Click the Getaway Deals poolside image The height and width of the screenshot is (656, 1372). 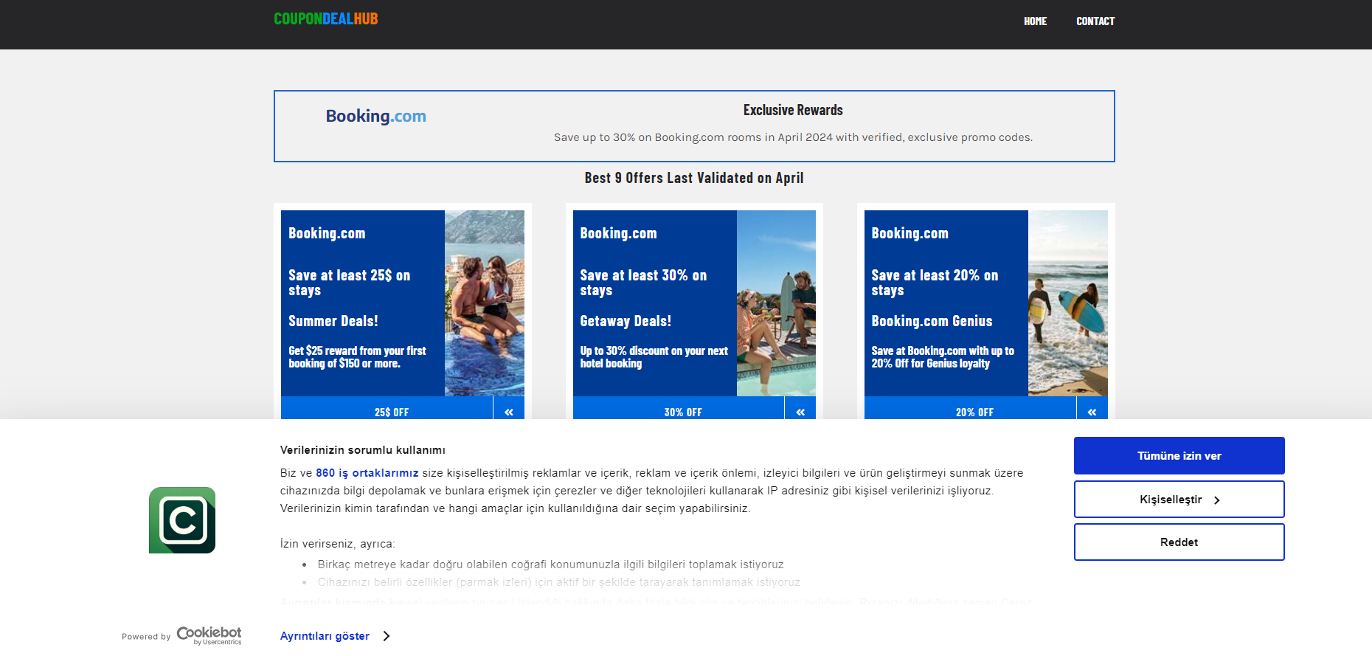[776, 303]
